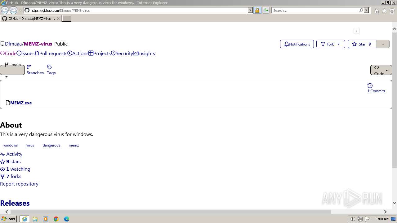Click the vertical scrollbar up arrow
The height and width of the screenshot is (223, 397).
click(x=395, y=29)
